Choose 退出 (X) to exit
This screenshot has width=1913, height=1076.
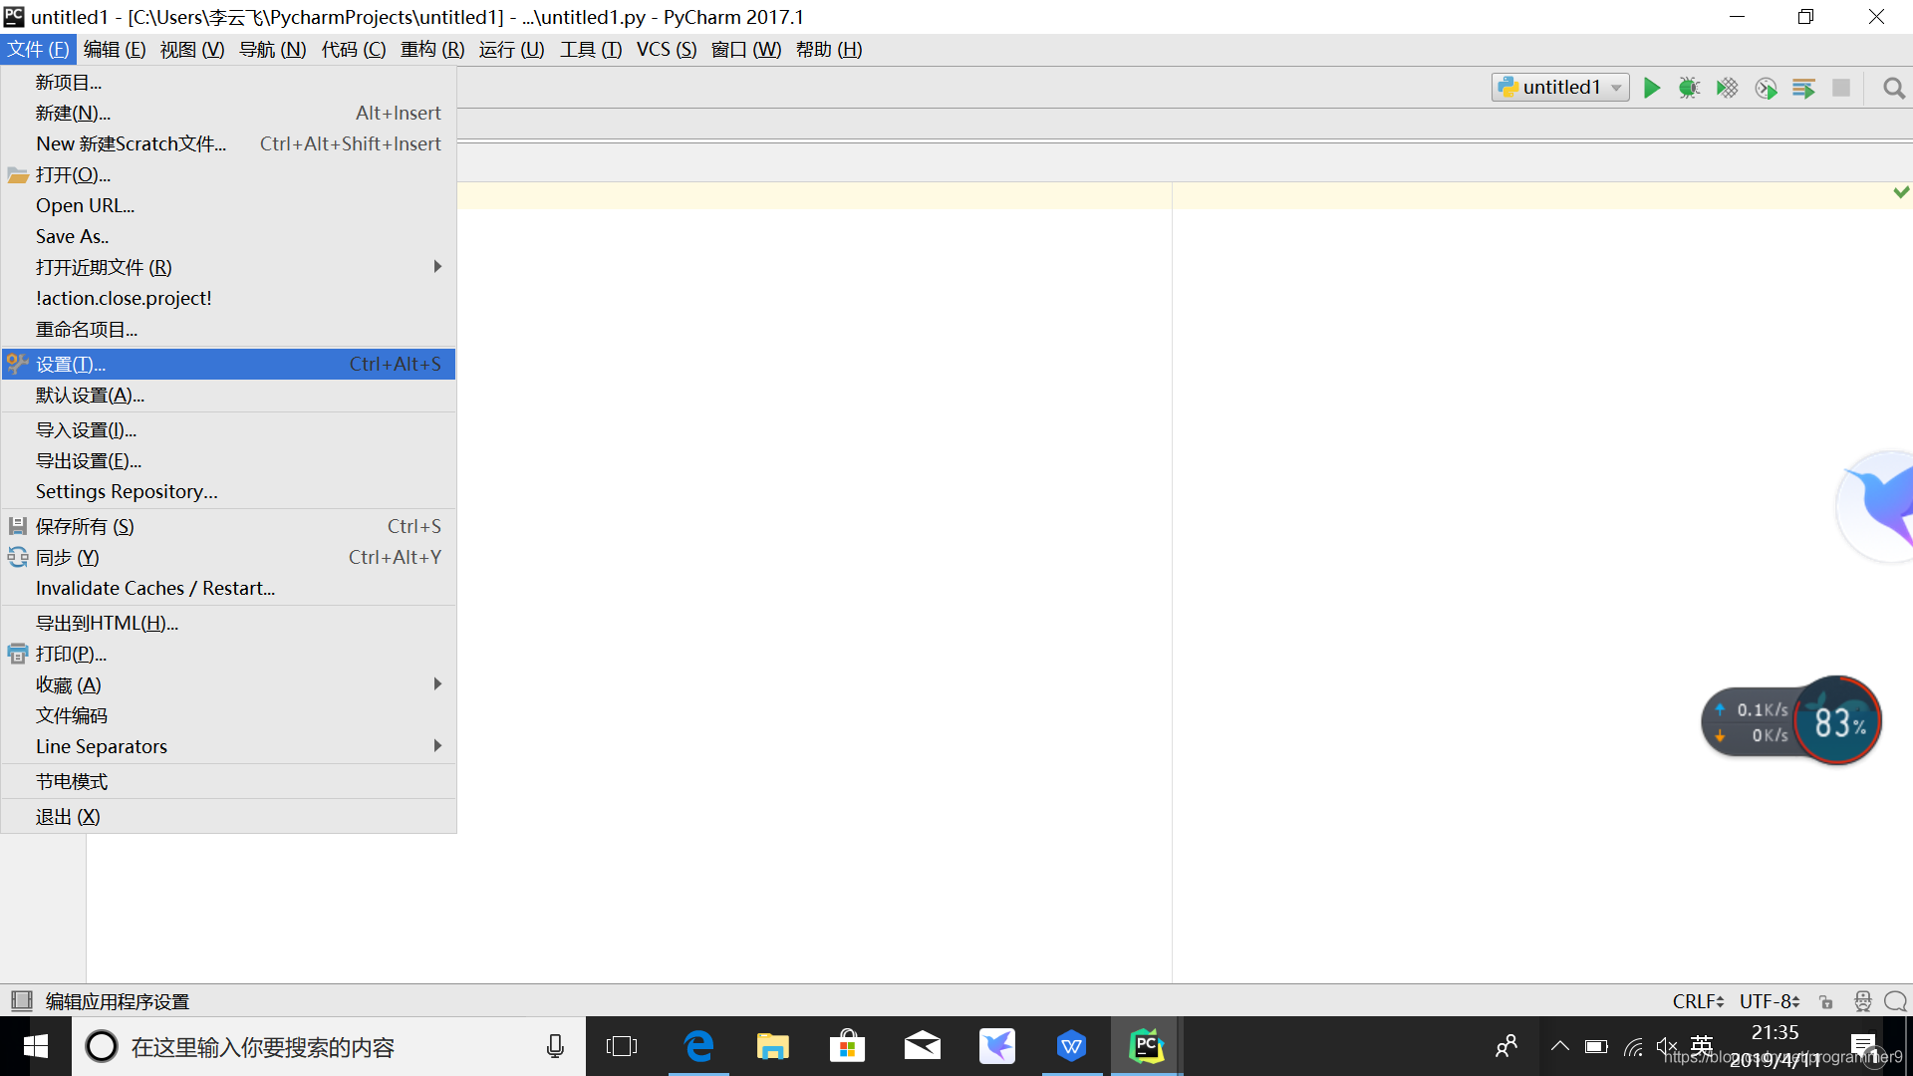tap(228, 816)
